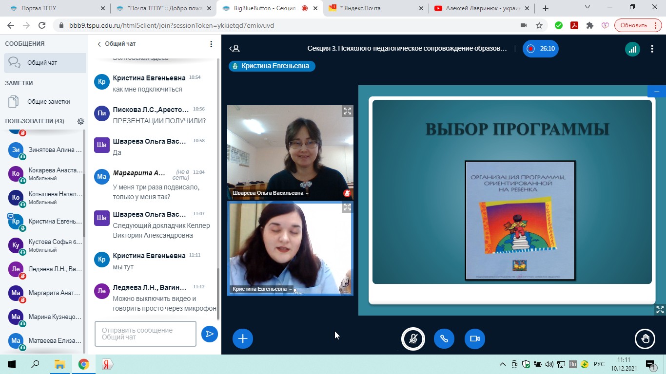
Task: Open dropdown next to Кристина Евгеньевна webcam name
Action: coord(291,289)
